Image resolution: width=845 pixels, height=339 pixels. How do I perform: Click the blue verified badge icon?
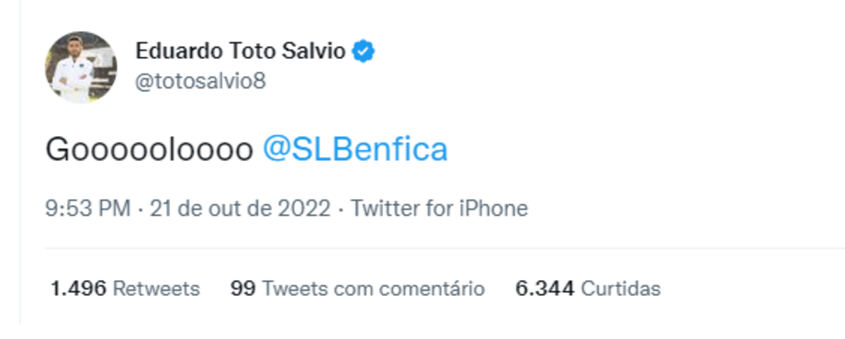click(x=363, y=51)
